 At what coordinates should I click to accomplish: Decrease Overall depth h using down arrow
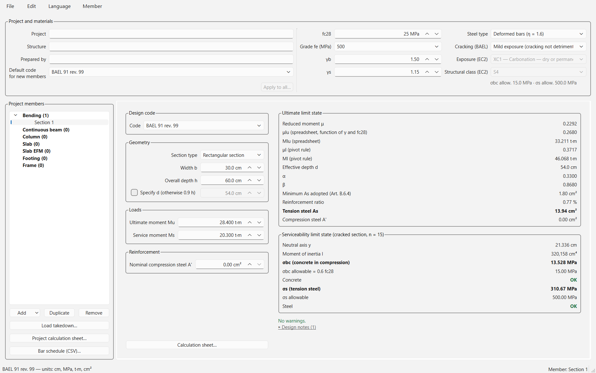coord(259,180)
